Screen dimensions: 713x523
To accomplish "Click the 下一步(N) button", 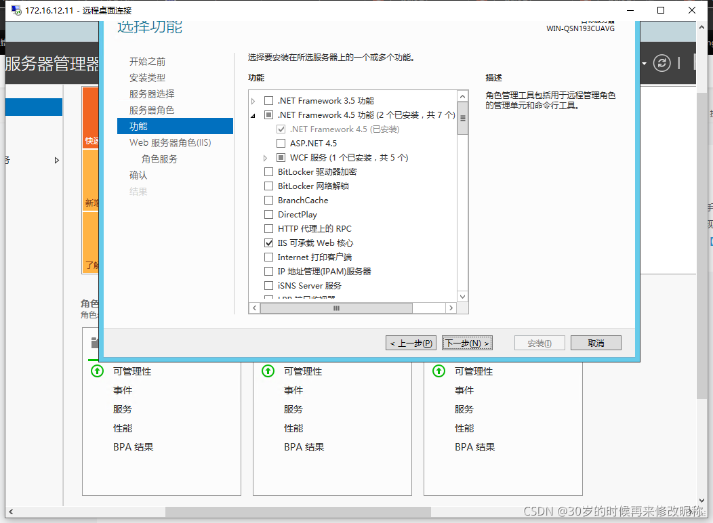I will coord(467,343).
